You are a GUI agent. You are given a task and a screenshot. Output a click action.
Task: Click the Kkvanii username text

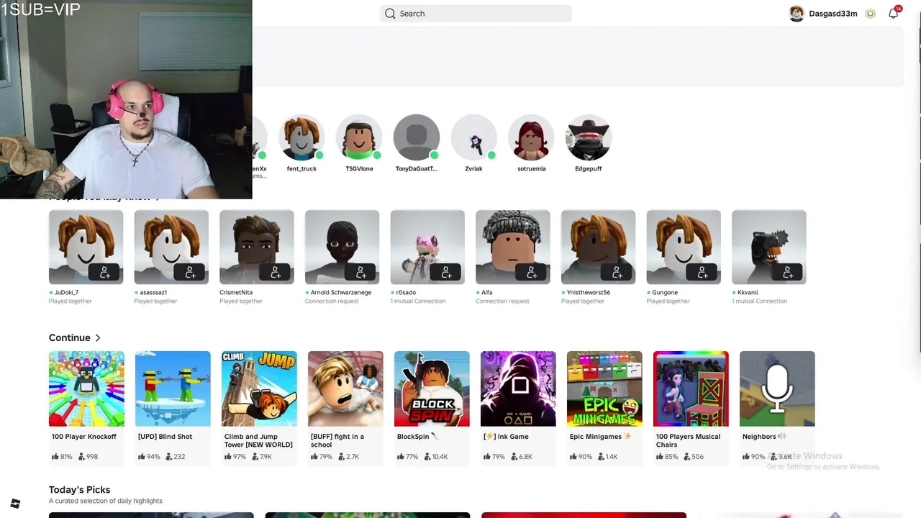(x=748, y=293)
